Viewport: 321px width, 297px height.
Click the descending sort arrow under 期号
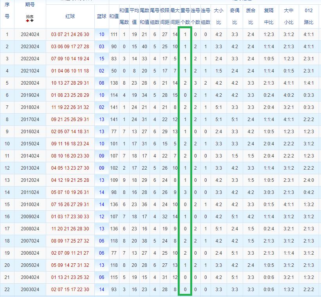32,21
